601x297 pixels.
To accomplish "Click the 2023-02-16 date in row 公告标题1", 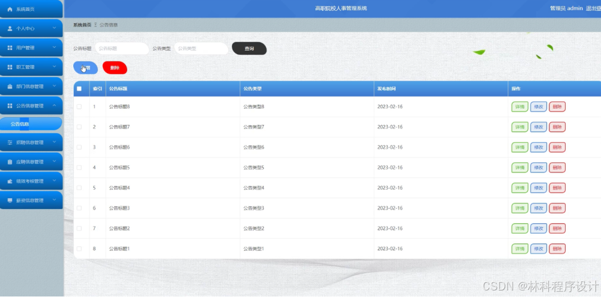I will [390, 249].
